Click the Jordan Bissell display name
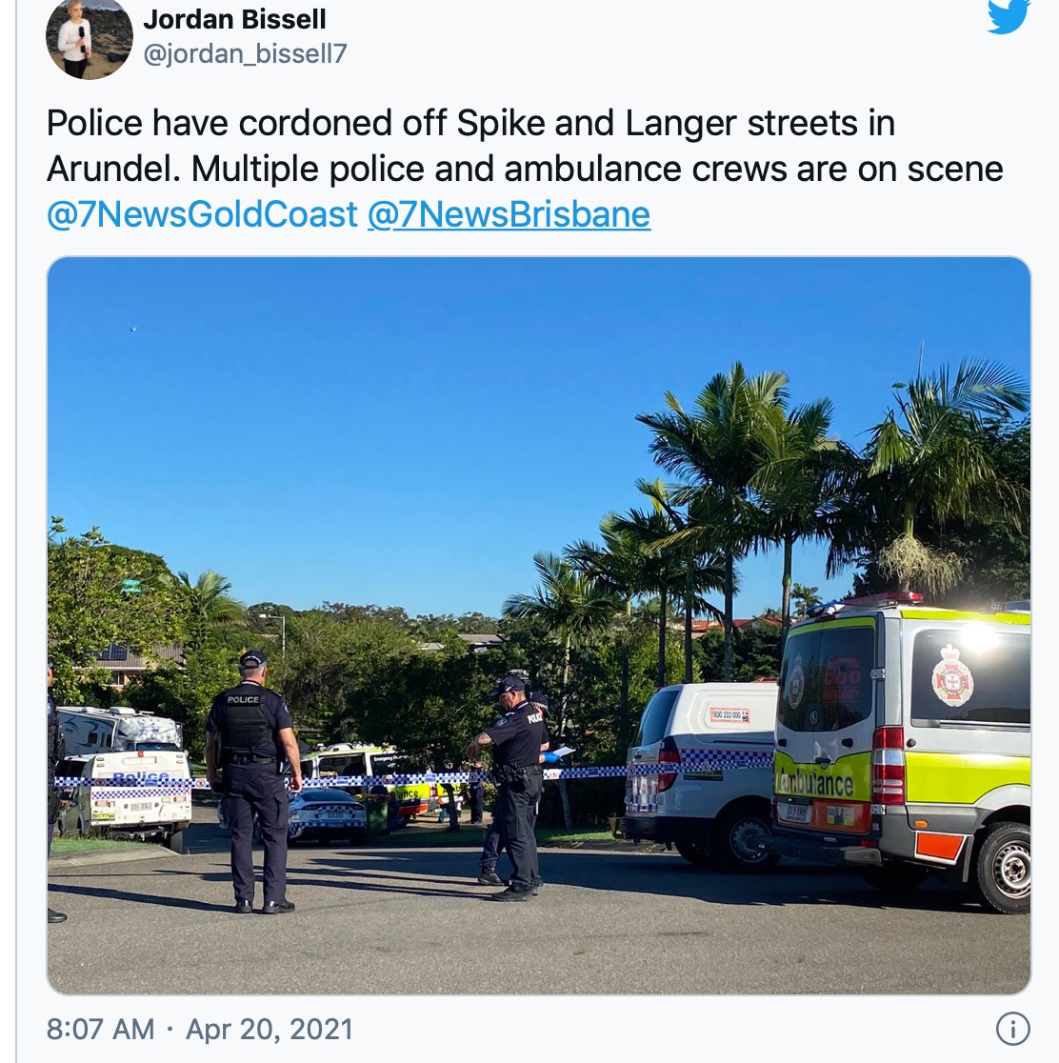 (x=234, y=19)
